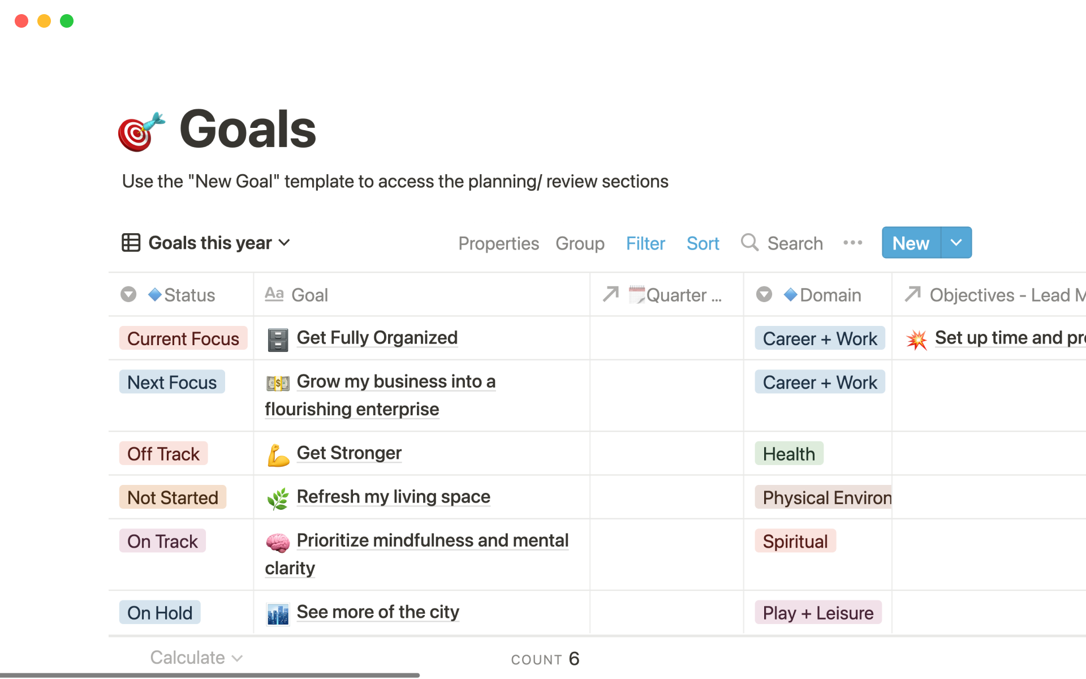Click the flexed bicep icon for Get Stronger
This screenshot has height=679, width=1086.
278,455
